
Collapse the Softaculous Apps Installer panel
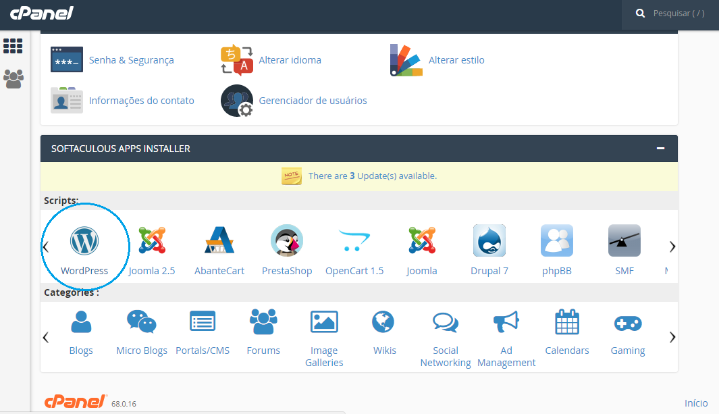tap(660, 148)
